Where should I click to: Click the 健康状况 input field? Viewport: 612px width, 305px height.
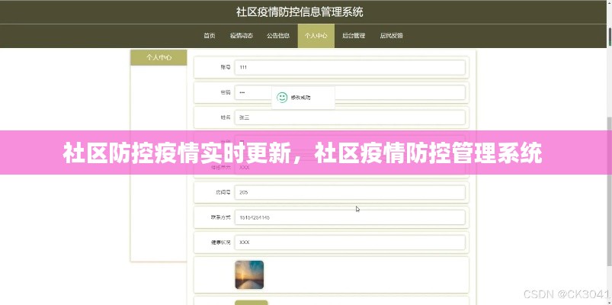pyautogui.click(x=350, y=242)
